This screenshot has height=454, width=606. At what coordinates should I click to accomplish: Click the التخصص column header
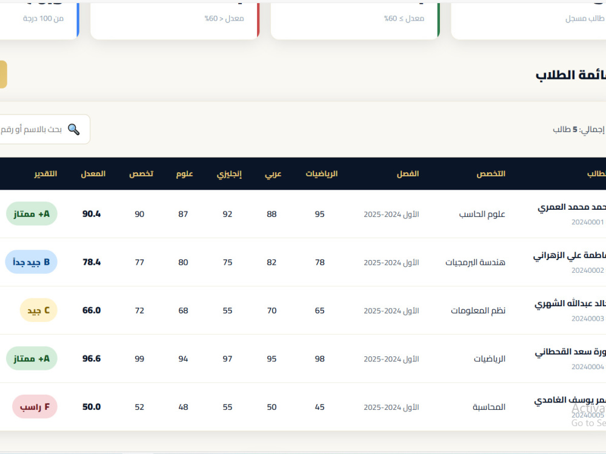pyautogui.click(x=491, y=173)
